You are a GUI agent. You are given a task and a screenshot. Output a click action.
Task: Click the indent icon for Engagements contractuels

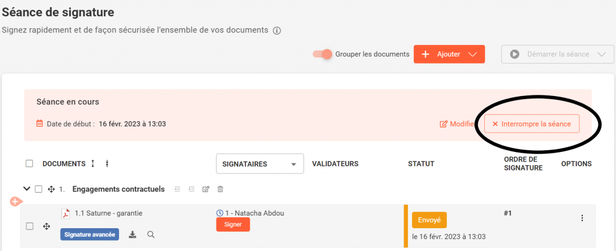191,189
